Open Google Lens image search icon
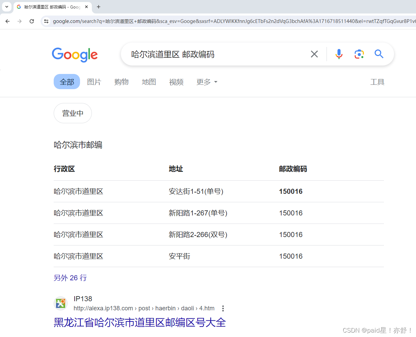416x337 pixels. tap(359, 54)
